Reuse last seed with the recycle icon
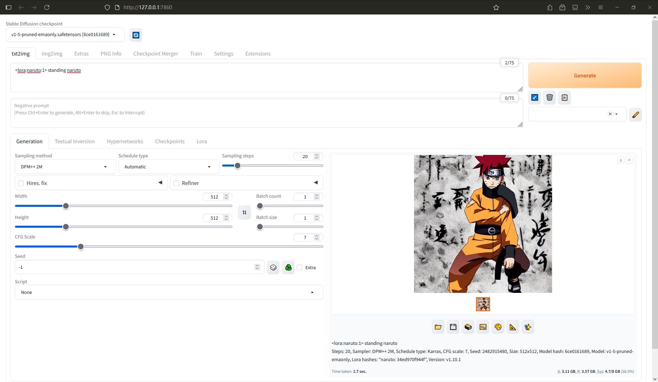 (288, 267)
